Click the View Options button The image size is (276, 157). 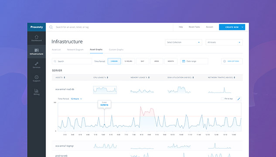click(232, 61)
